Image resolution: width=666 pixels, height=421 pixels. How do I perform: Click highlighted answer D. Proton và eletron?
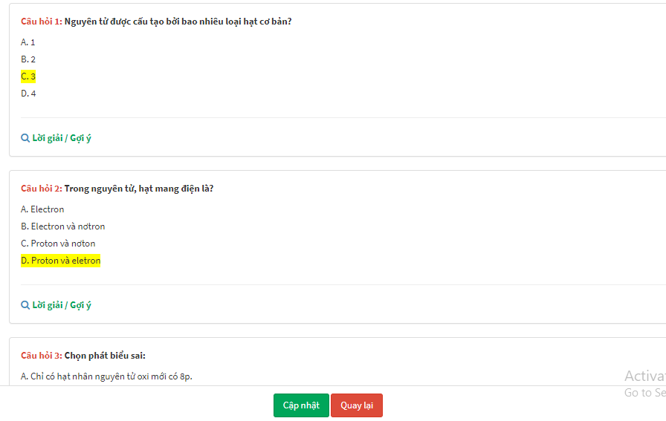(x=61, y=261)
